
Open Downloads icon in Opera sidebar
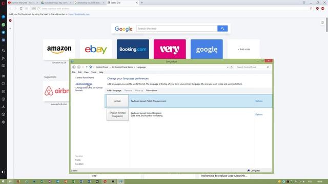pyautogui.click(x=4, y=107)
